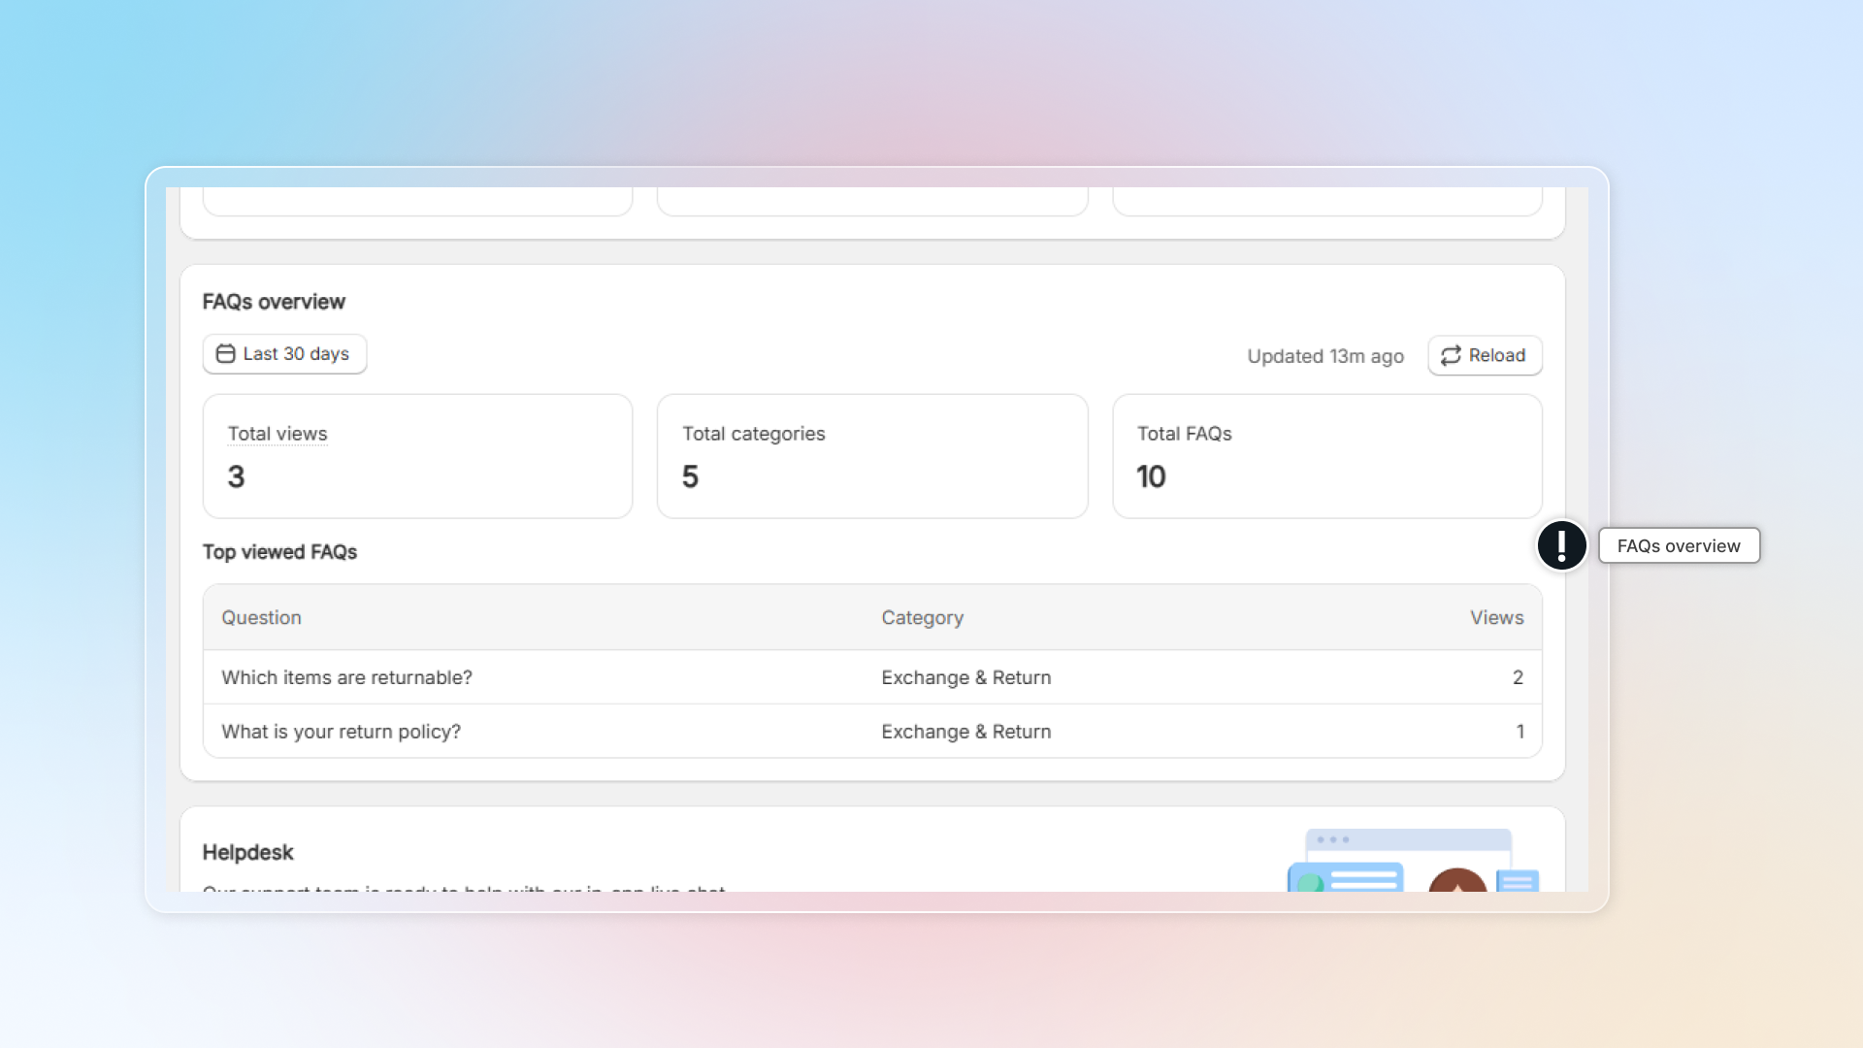
Task: Click the Updated 13m ago text
Action: pos(1324,356)
